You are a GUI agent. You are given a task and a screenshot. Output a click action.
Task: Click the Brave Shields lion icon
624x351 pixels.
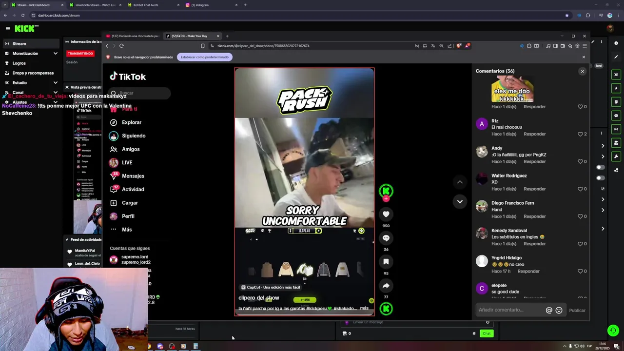click(459, 46)
